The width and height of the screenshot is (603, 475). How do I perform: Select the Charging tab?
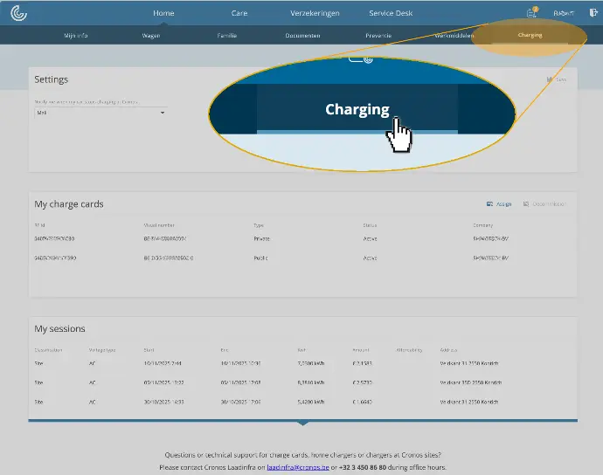[x=530, y=36]
